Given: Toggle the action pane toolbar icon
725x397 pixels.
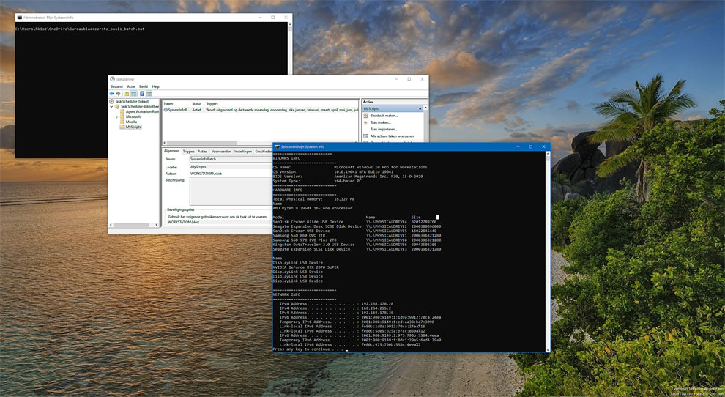Looking at the screenshot, I should coord(149,94).
